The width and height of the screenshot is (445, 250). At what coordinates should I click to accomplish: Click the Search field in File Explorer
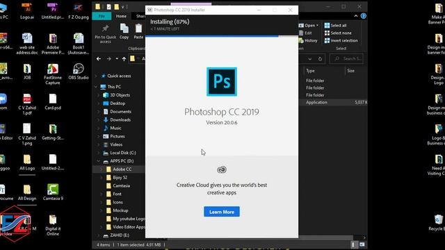coord(346,58)
